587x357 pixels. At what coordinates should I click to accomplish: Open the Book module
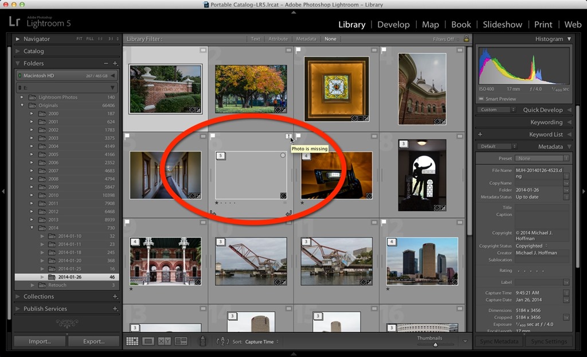(461, 25)
